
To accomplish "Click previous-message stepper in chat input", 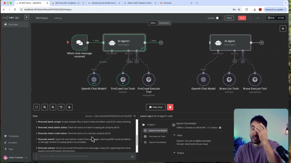I will tap(36, 155).
